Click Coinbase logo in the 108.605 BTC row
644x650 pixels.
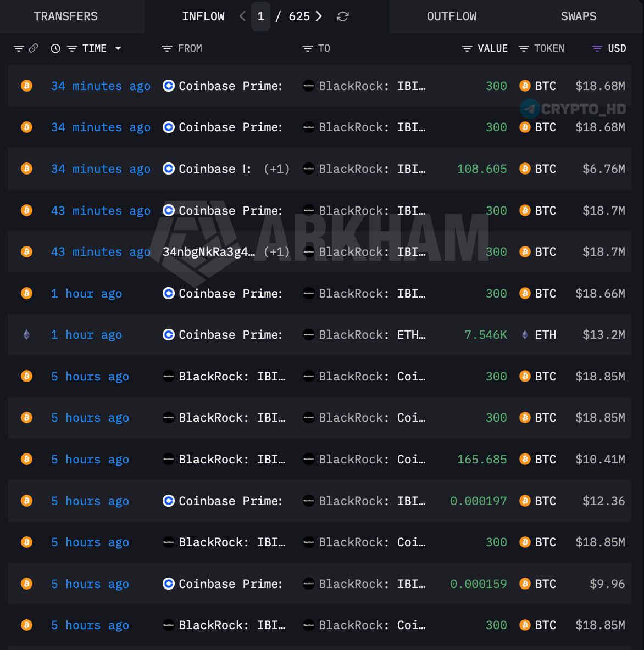[x=169, y=169]
